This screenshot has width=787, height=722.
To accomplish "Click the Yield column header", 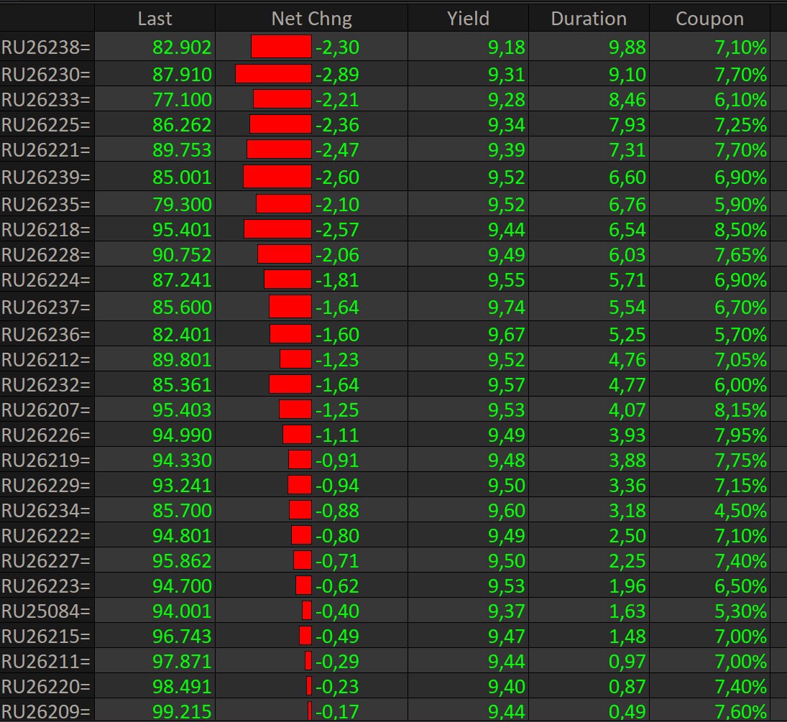I will click(468, 19).
